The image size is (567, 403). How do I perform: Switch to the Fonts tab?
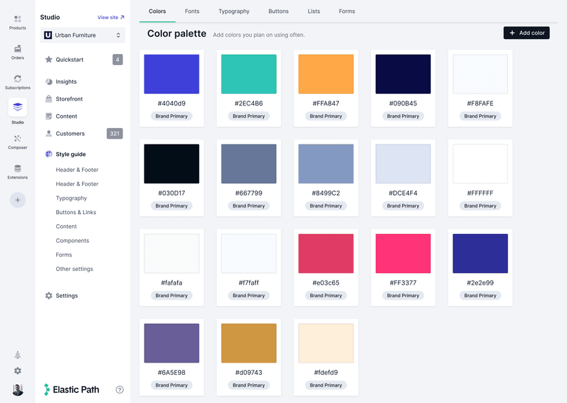[x=192, y=11]
